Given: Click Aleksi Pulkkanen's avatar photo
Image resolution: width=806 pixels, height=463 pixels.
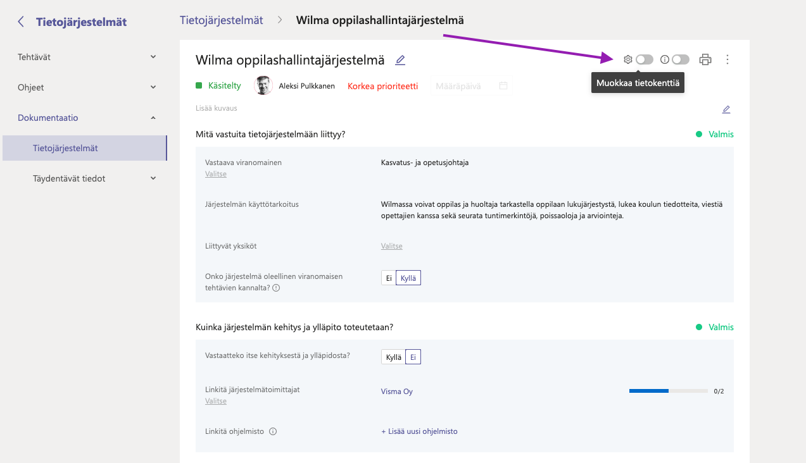Looking at the screenshot, I should [x=263, y=85].
